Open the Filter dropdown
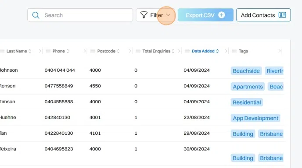This screenshot has height=168, width=302. pos(155,15)
